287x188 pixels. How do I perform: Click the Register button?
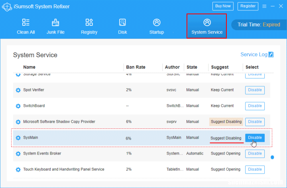point(248,6)
